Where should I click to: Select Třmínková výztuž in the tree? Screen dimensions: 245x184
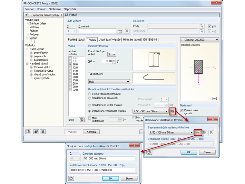point(44,71)
